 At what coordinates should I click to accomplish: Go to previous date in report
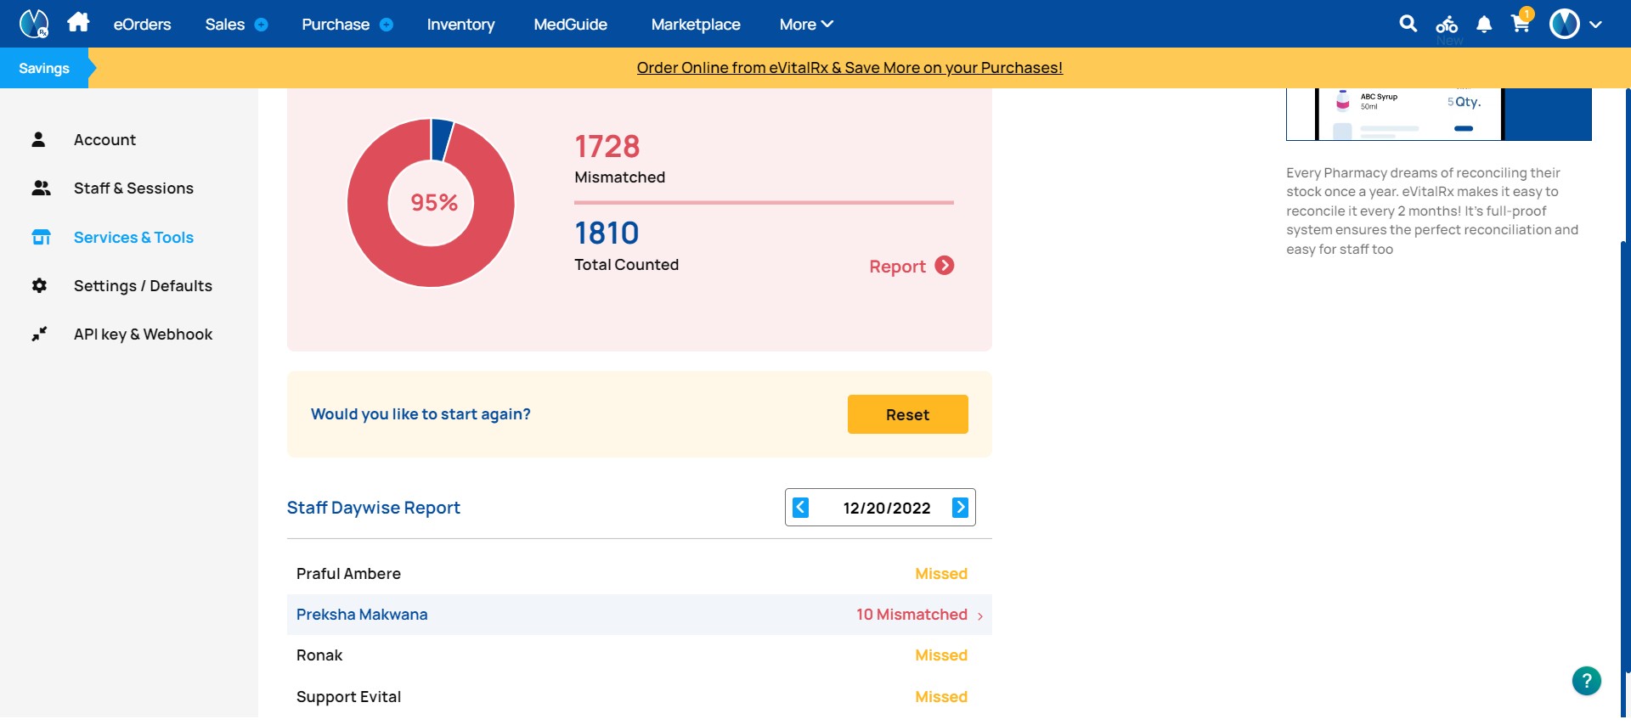point(800,508)
